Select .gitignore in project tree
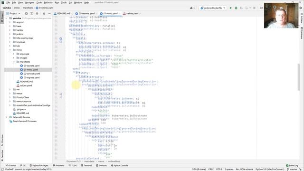Screen dimensions: 304x171 point(21,109)
